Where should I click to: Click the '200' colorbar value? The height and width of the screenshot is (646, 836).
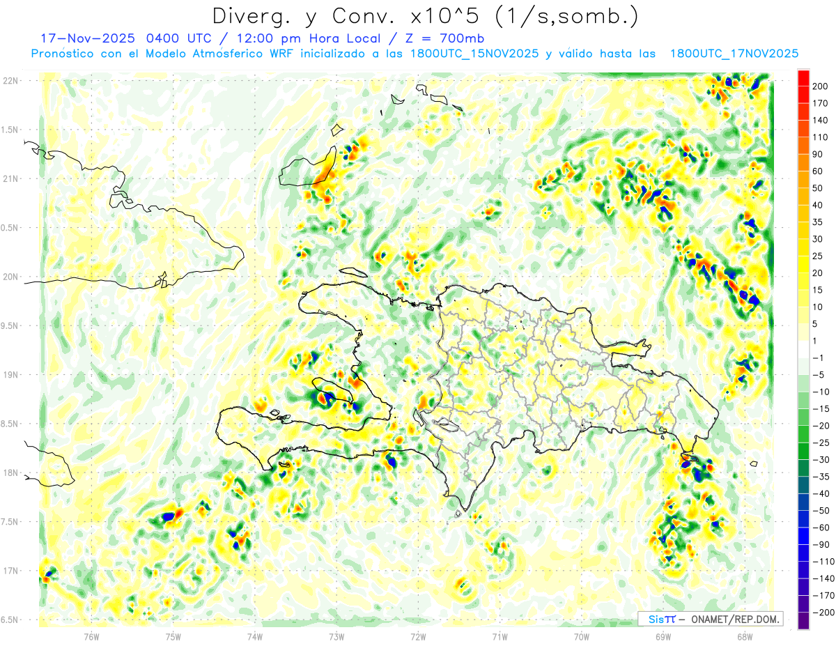[820, 86]
